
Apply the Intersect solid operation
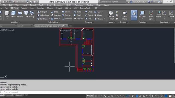(67, 19)
